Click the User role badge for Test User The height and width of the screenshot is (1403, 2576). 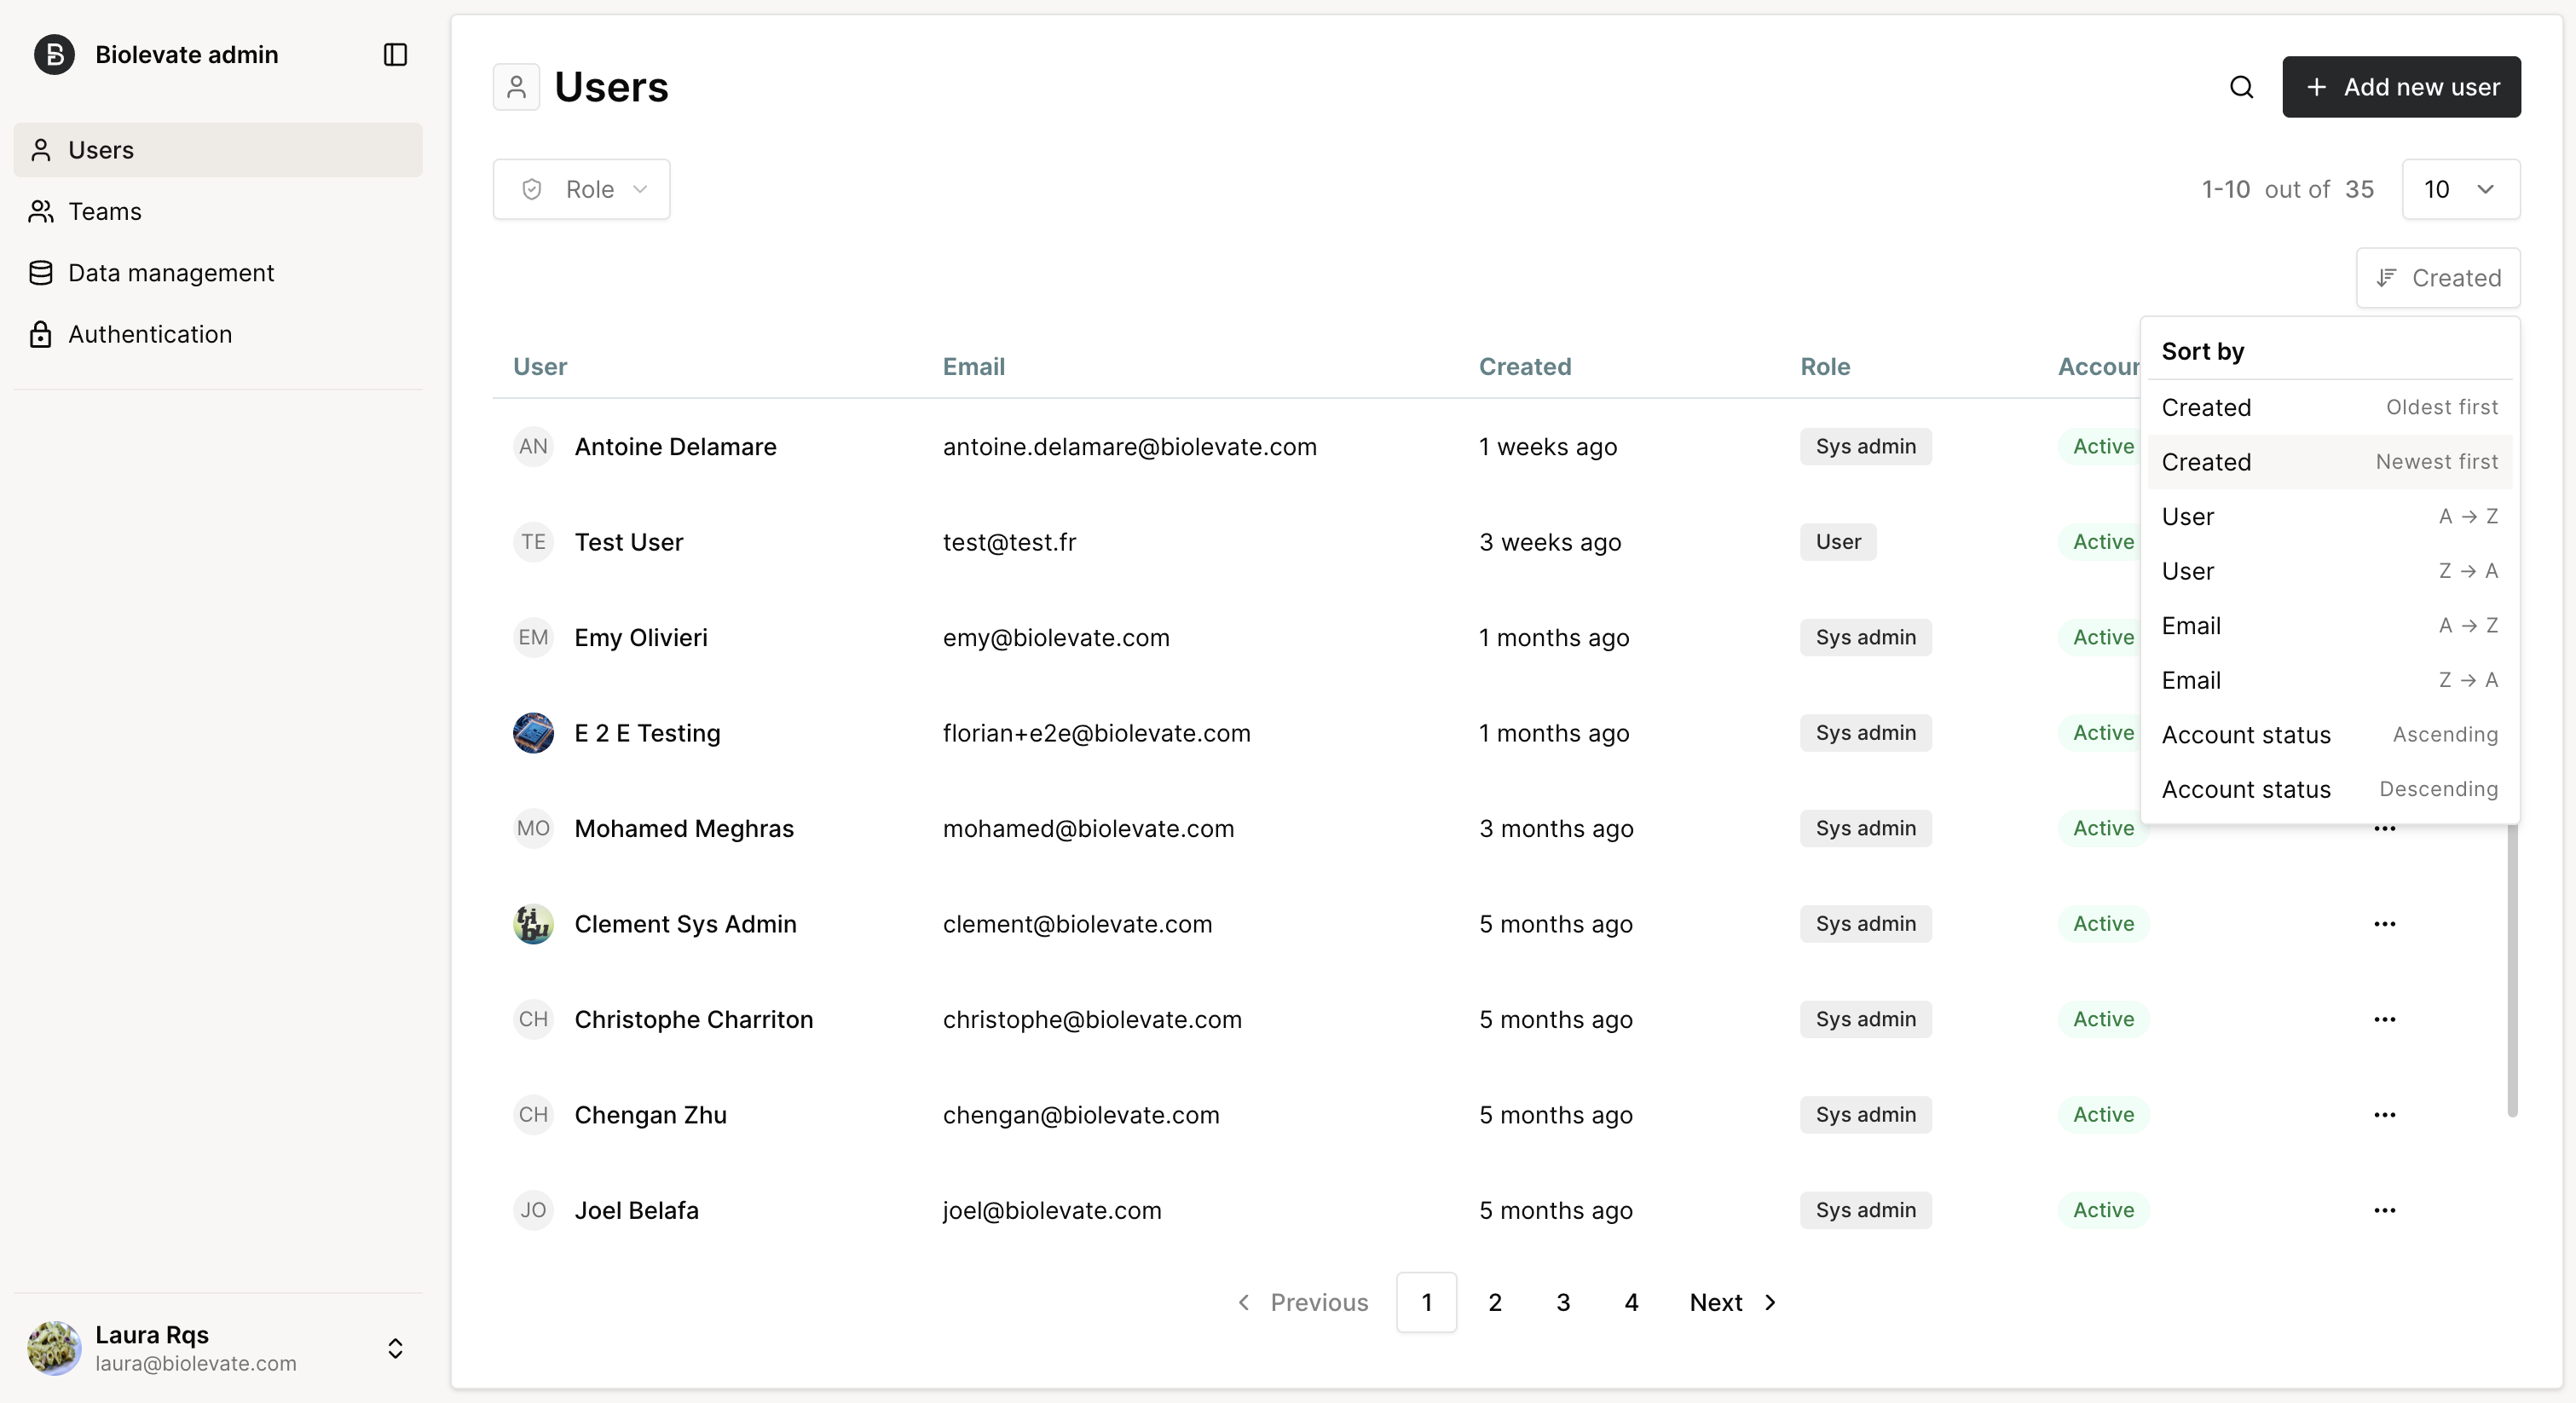click(1838, 542)
